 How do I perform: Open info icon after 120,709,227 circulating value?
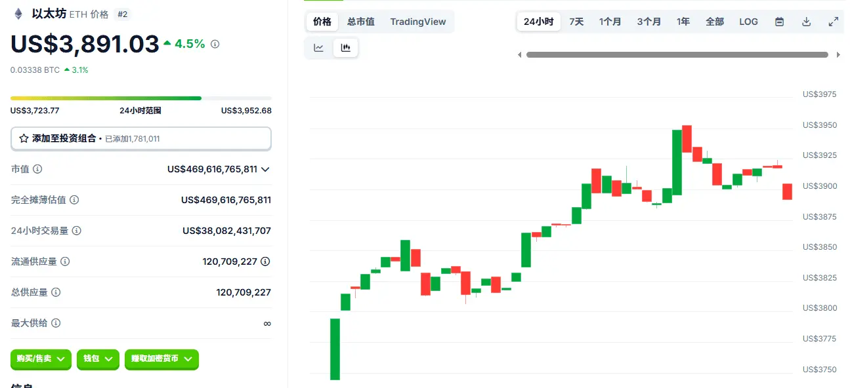tap(265, 262)
